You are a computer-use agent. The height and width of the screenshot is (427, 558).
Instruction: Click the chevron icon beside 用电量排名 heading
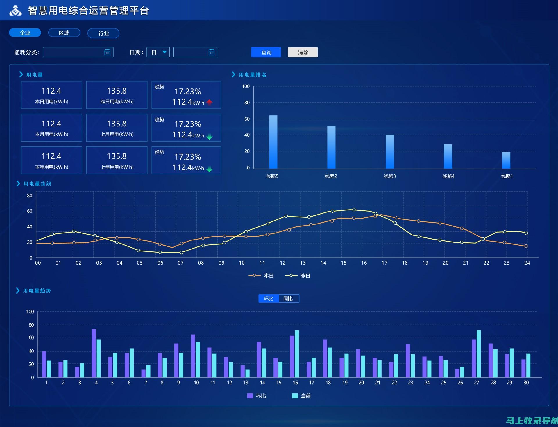(x=233, y=74)
